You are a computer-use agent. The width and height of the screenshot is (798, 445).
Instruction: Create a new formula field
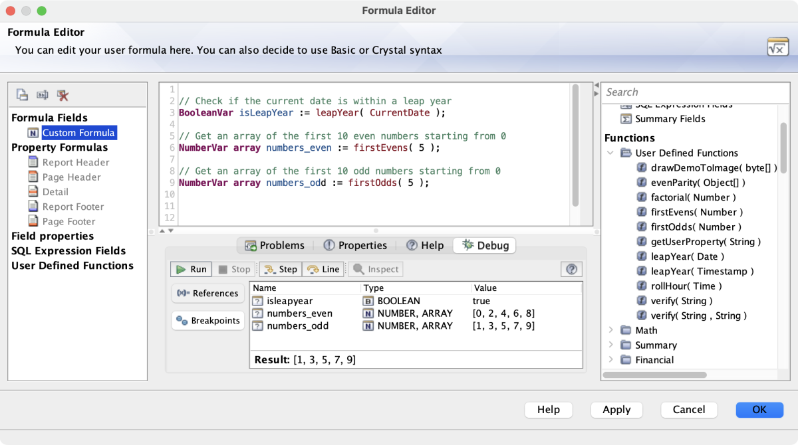(x=21, y=94)
